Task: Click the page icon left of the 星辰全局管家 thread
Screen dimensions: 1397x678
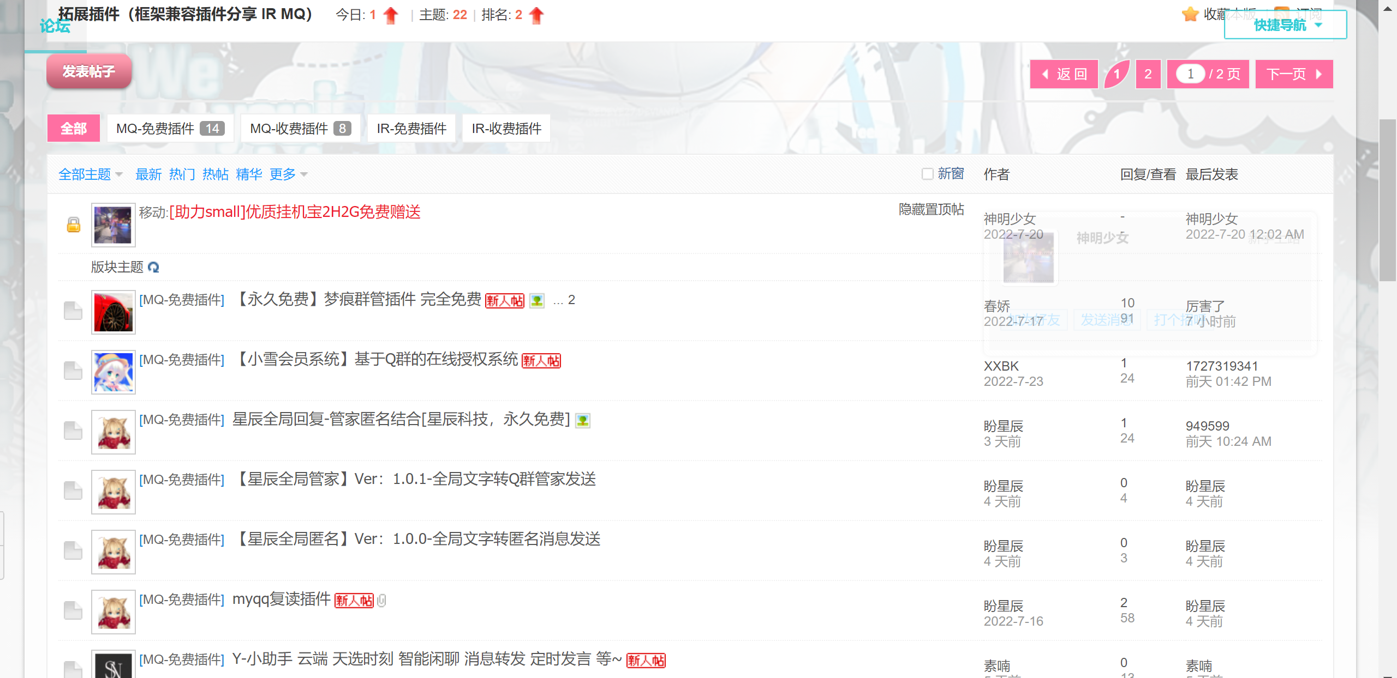Action: [x=73, y=490]
